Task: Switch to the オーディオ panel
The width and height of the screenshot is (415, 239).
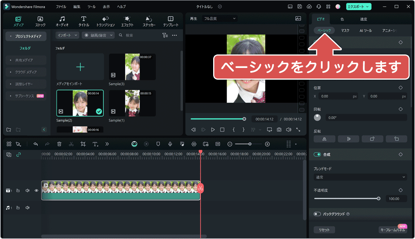Action: pyautogui.click(x=62, y=21)
